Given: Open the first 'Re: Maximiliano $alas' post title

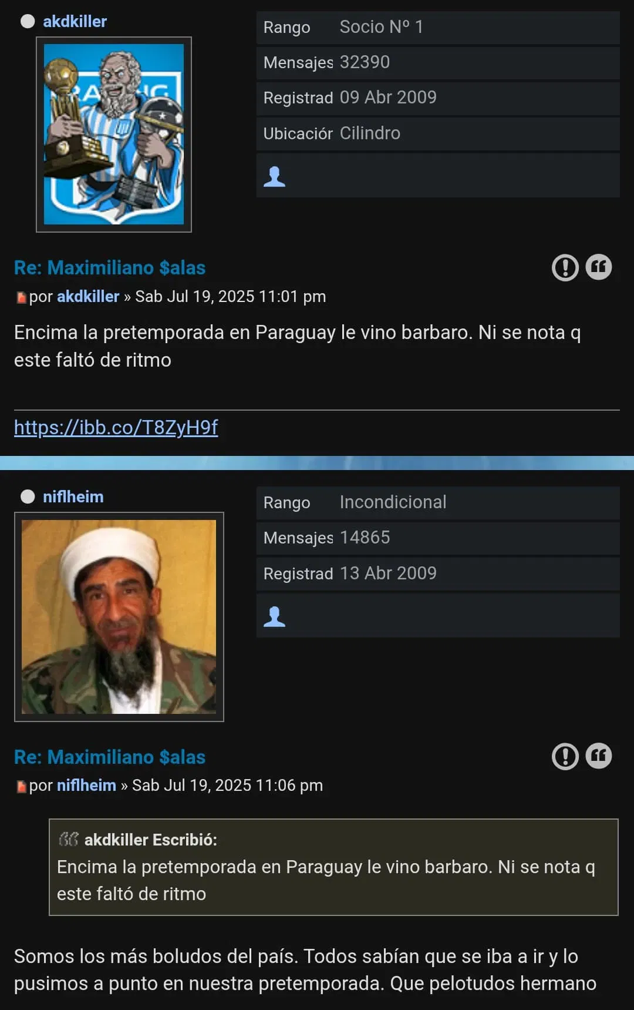Looking at the screenshot, I should 110,268.
